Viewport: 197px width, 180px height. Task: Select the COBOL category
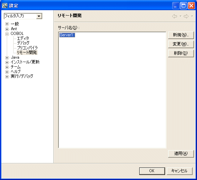coord(17,34)
